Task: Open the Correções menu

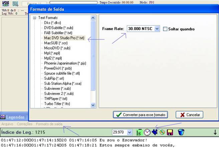Action: (24, 124)
